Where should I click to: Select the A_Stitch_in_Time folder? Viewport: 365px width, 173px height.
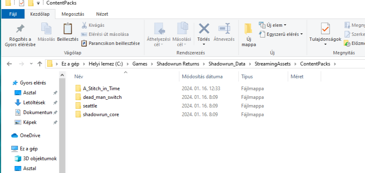click(101, 89)
